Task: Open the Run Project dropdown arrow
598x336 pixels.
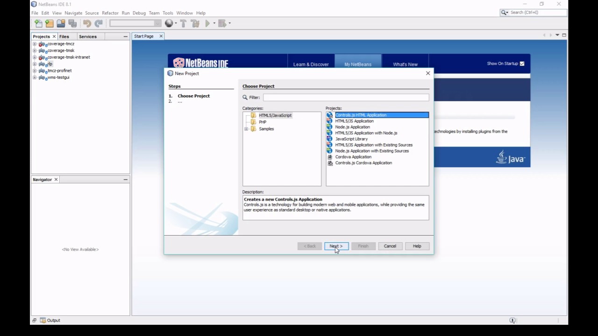Action: [x=214, y=23]
